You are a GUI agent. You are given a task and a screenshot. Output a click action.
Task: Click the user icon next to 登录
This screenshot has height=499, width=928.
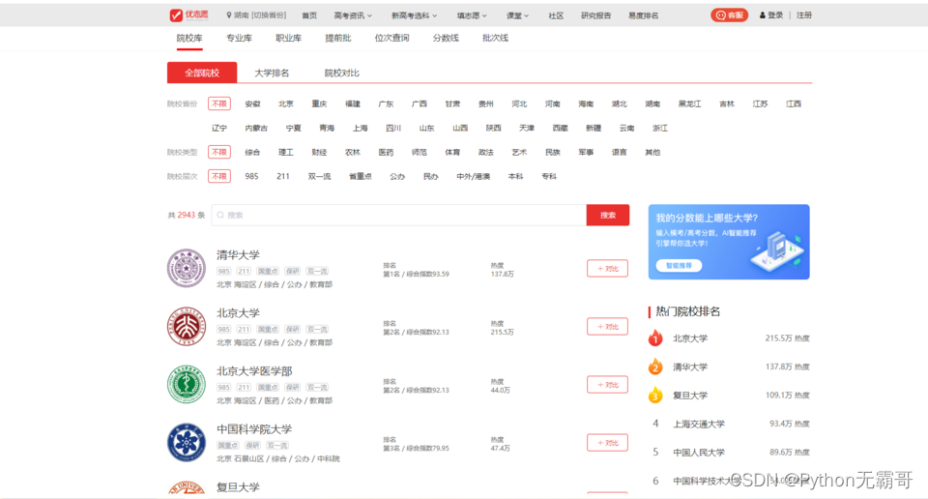click(763, 15)
